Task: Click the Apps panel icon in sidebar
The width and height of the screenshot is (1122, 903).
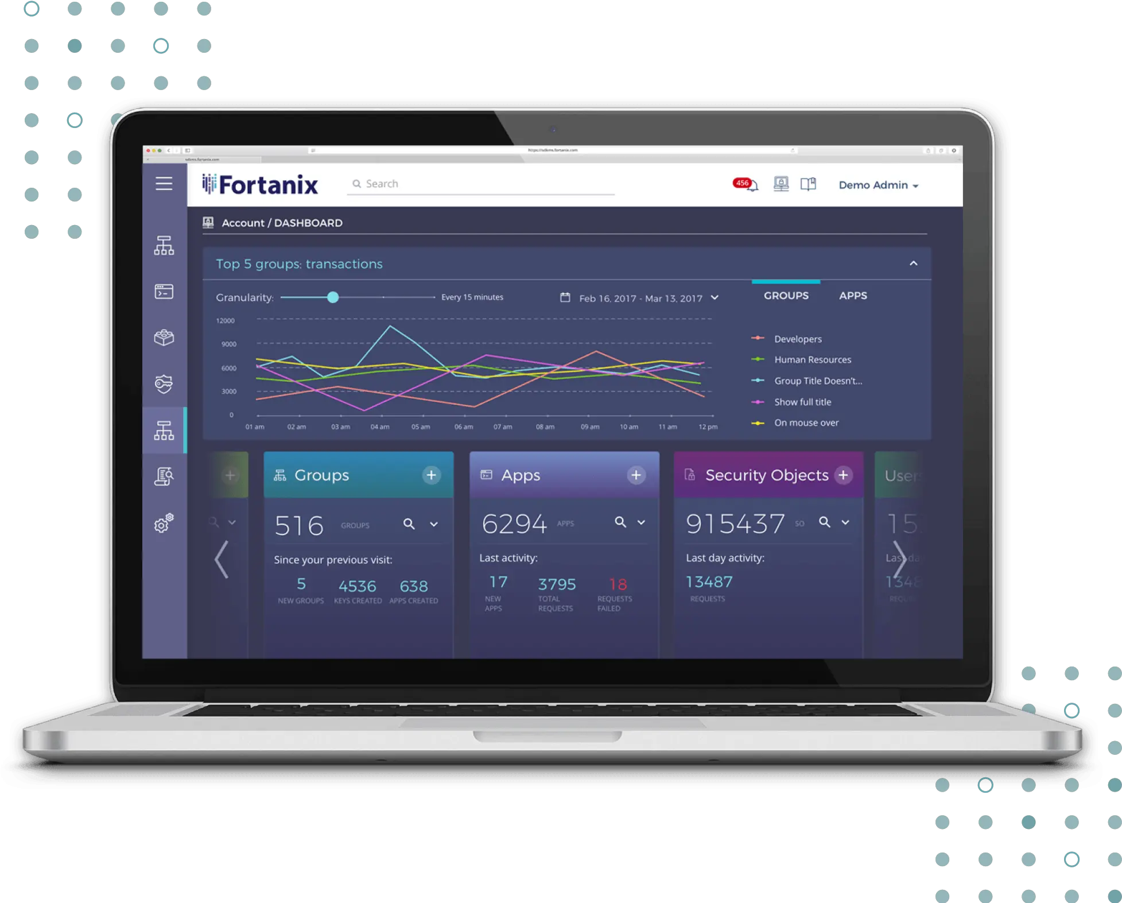Action: pos(164,292)
